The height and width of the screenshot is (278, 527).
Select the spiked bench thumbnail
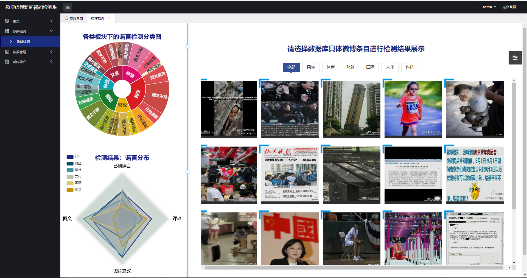351,175
